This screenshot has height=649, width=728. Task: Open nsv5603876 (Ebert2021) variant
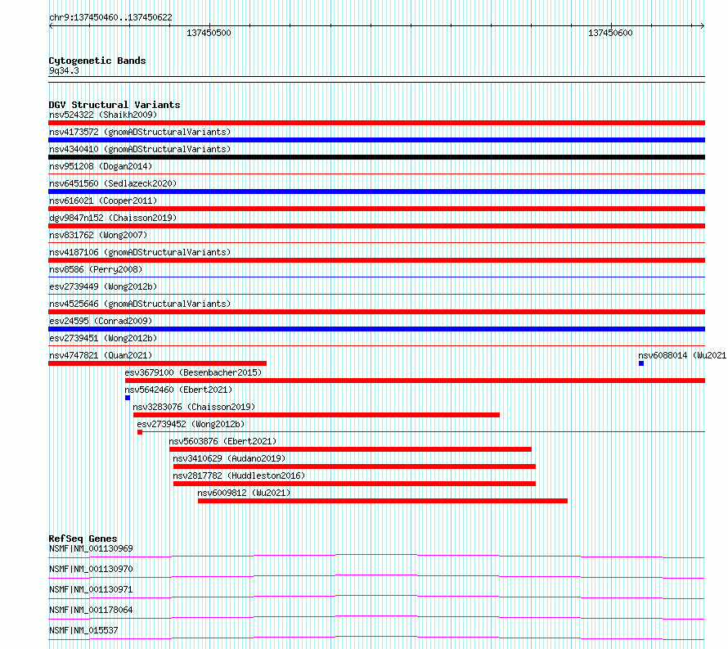coord(222,441)
